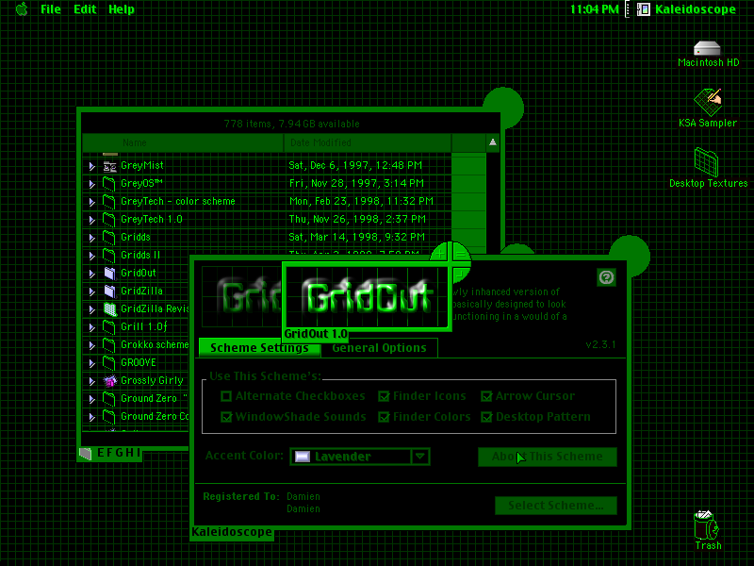The height and width of the screenshot is (566, 754).
Task: Click the GridZilla folder icon
Action: pos(109,291)
